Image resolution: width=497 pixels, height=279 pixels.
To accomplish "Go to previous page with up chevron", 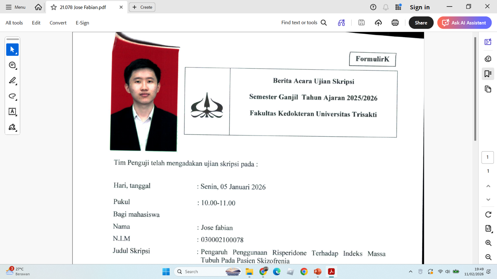I will (488, 186).
